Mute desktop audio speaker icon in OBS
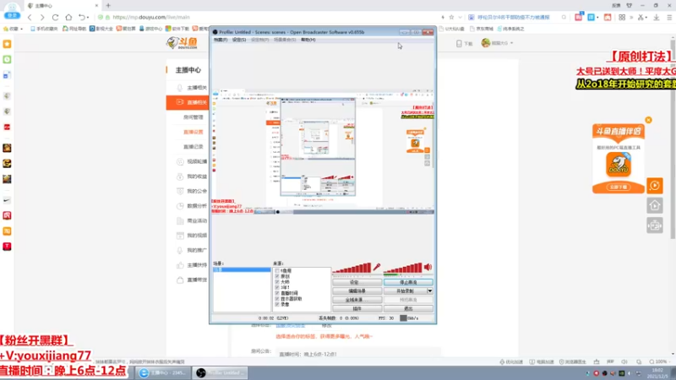This screenshot has height=380, width=676. pos(428,267)
